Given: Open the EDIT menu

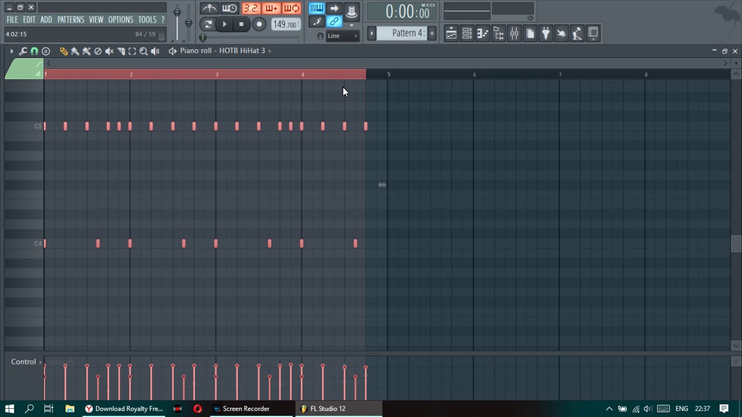Looking at the screenshot, I should point(29,20).
